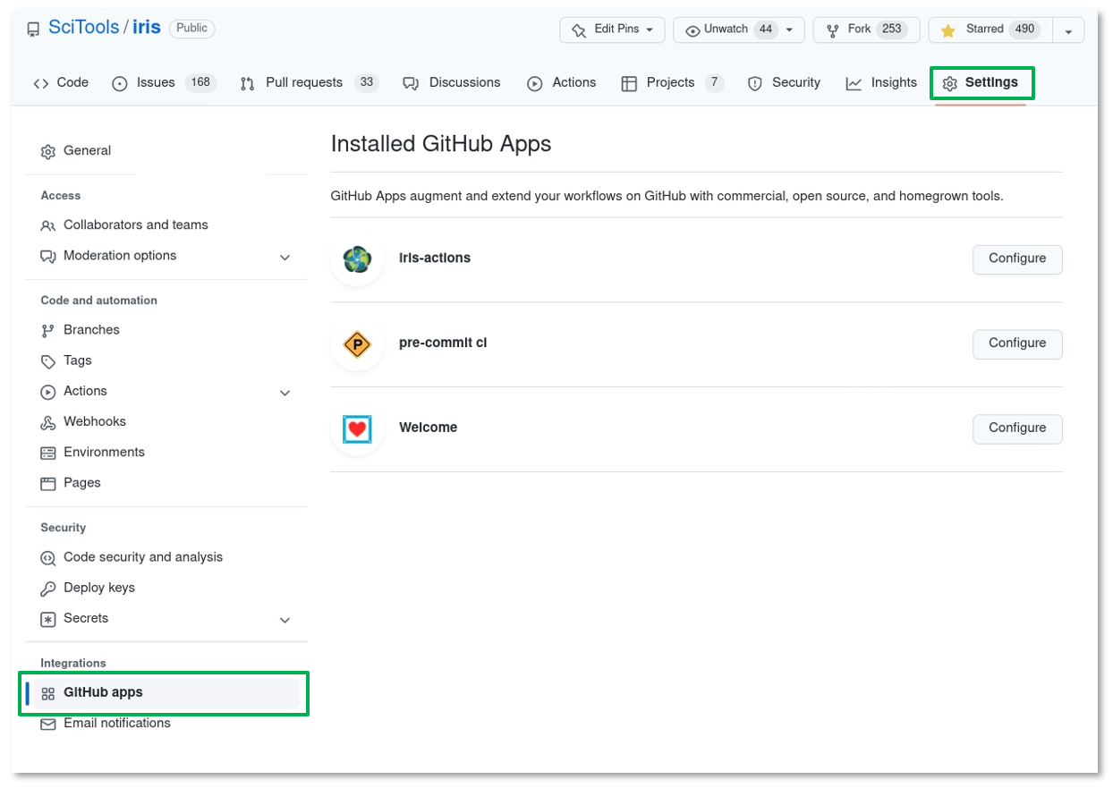Go to Branches settings

[90, 330]
